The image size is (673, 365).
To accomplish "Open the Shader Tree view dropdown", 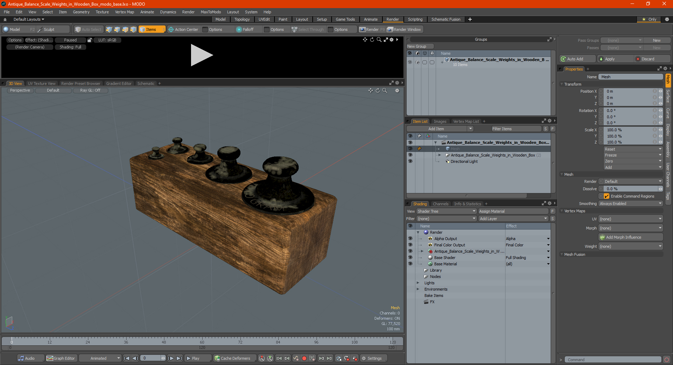I will click(446, 211).
